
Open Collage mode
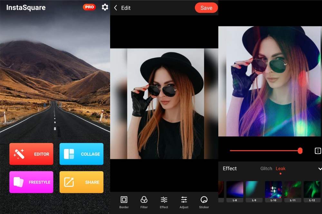[x=81, y=154]
